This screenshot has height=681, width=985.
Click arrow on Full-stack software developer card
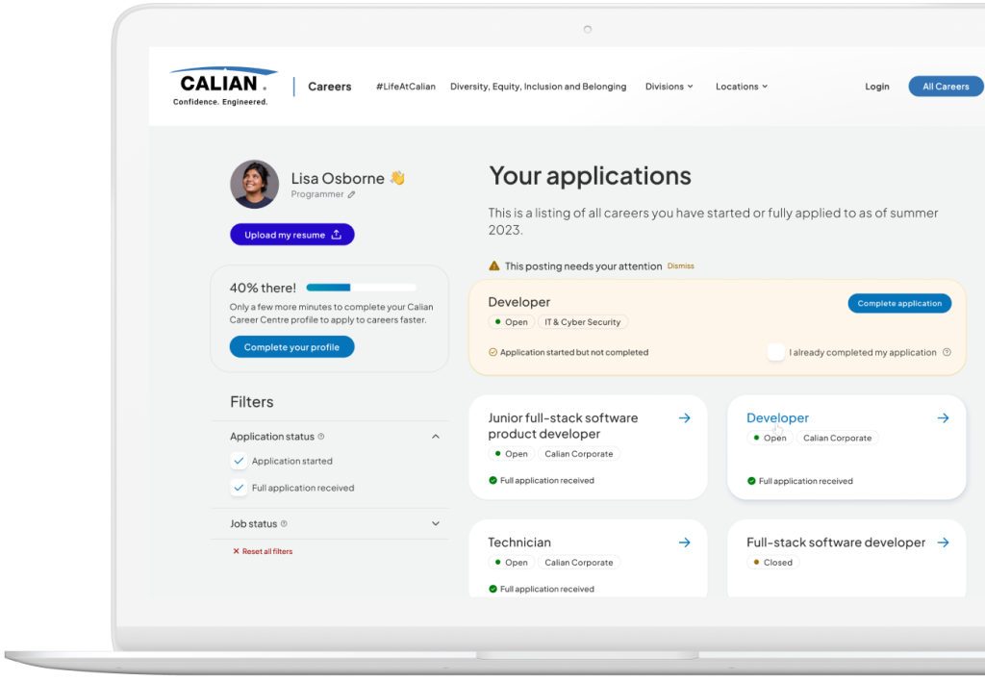[x=943, y=542]
